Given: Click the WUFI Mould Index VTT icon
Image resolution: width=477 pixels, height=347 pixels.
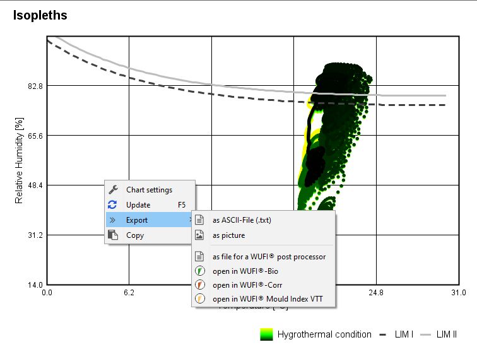Looking at the screenshot, I should (199, 299).
